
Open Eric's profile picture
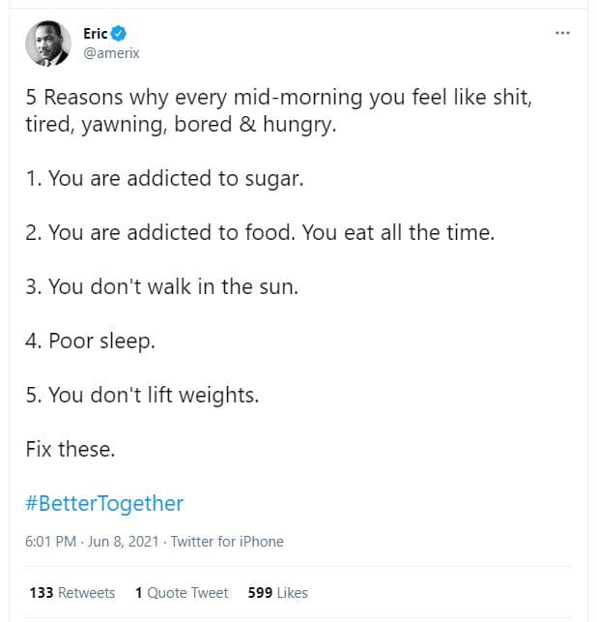coord(47,43)
